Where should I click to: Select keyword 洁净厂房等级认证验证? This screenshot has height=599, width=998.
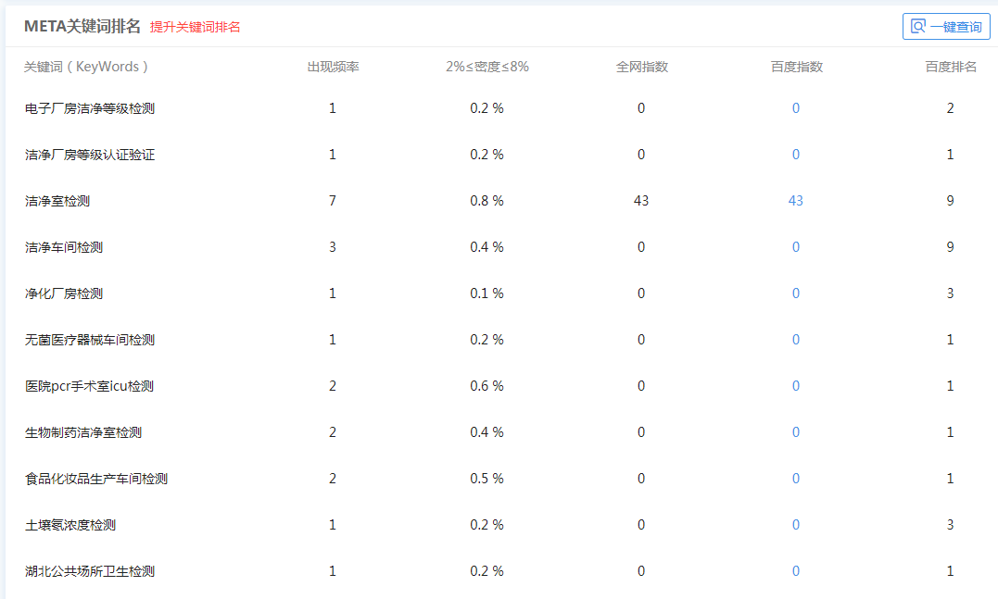click(90, 156)
